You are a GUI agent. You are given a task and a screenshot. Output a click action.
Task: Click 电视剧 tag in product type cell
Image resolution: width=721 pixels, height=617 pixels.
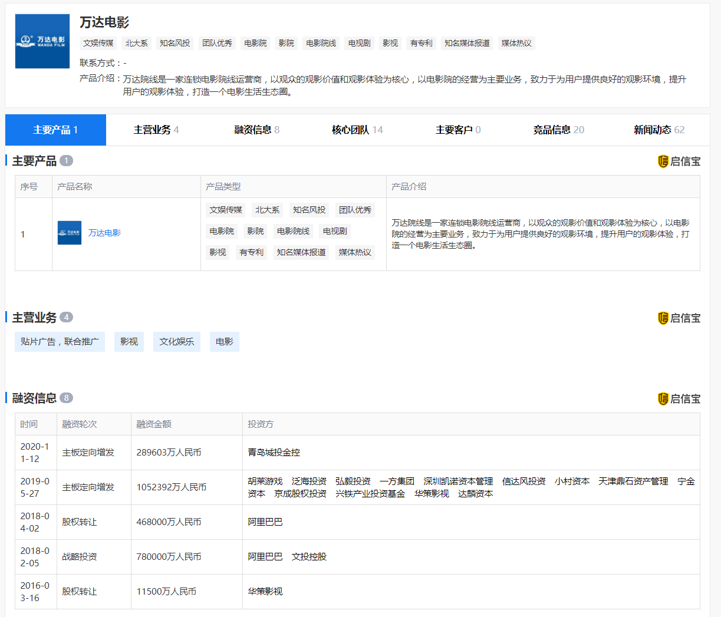pos(335,231)
